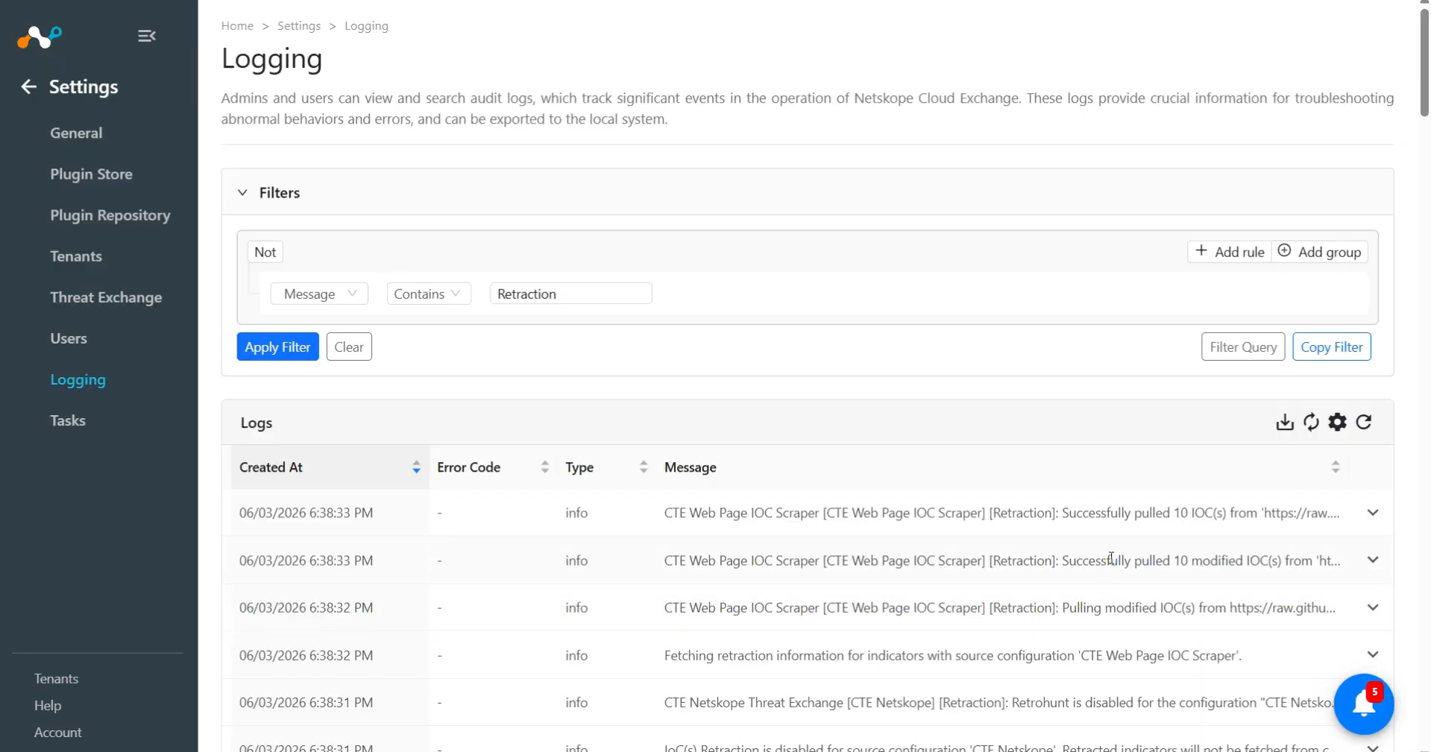Expand the 'Pulling modified IOC(s)' log row

pos(1373,607)
